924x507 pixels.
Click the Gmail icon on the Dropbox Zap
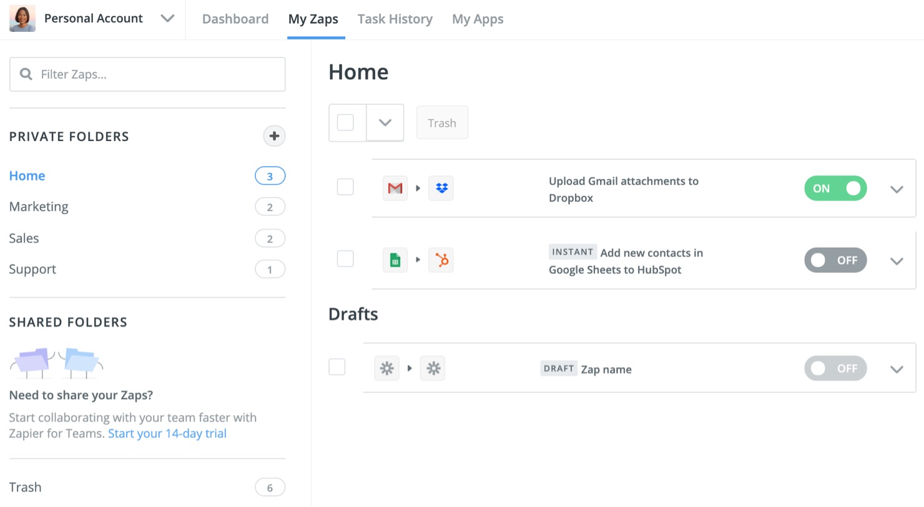click(x=395, y=188)
